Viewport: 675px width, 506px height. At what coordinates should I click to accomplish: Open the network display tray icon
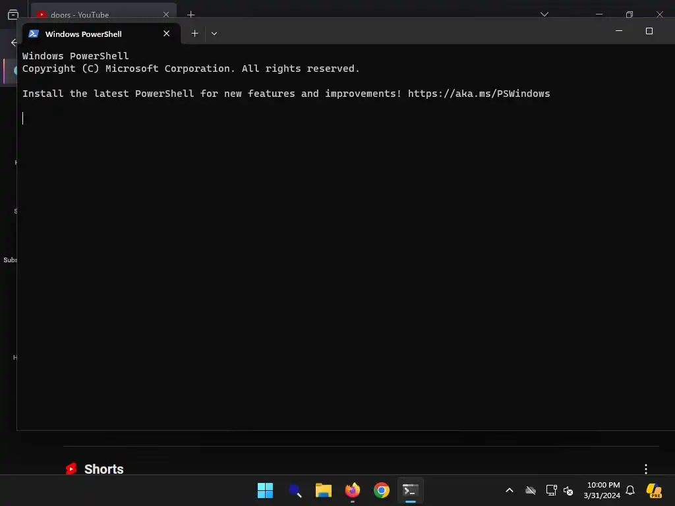tap(551, 490)
